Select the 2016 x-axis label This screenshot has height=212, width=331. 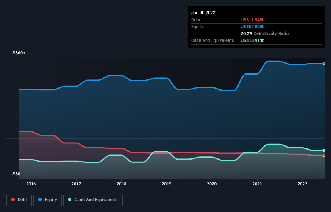tap(31, 184)
